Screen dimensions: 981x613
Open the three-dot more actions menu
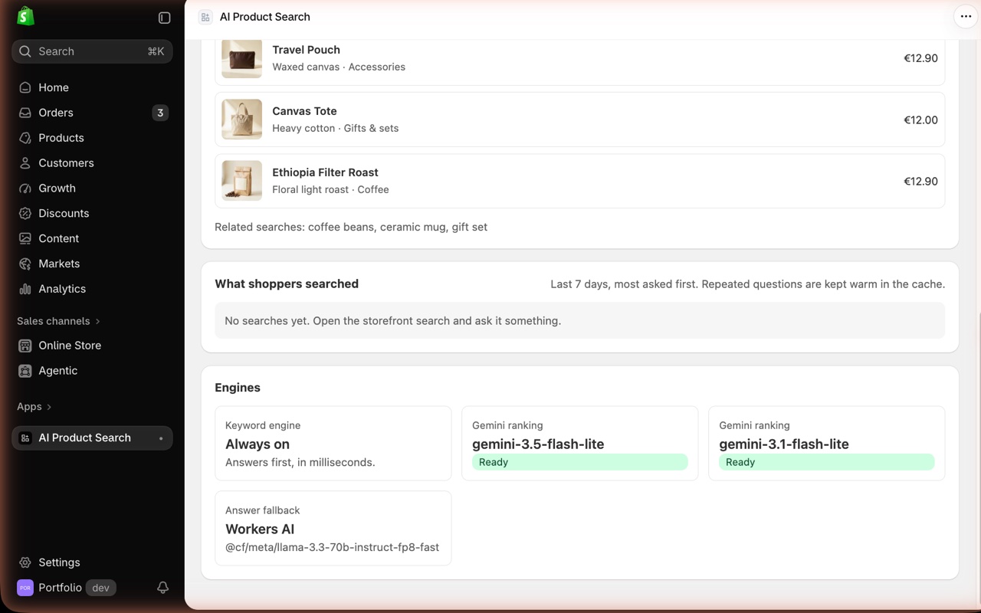(x=966, y=16)
